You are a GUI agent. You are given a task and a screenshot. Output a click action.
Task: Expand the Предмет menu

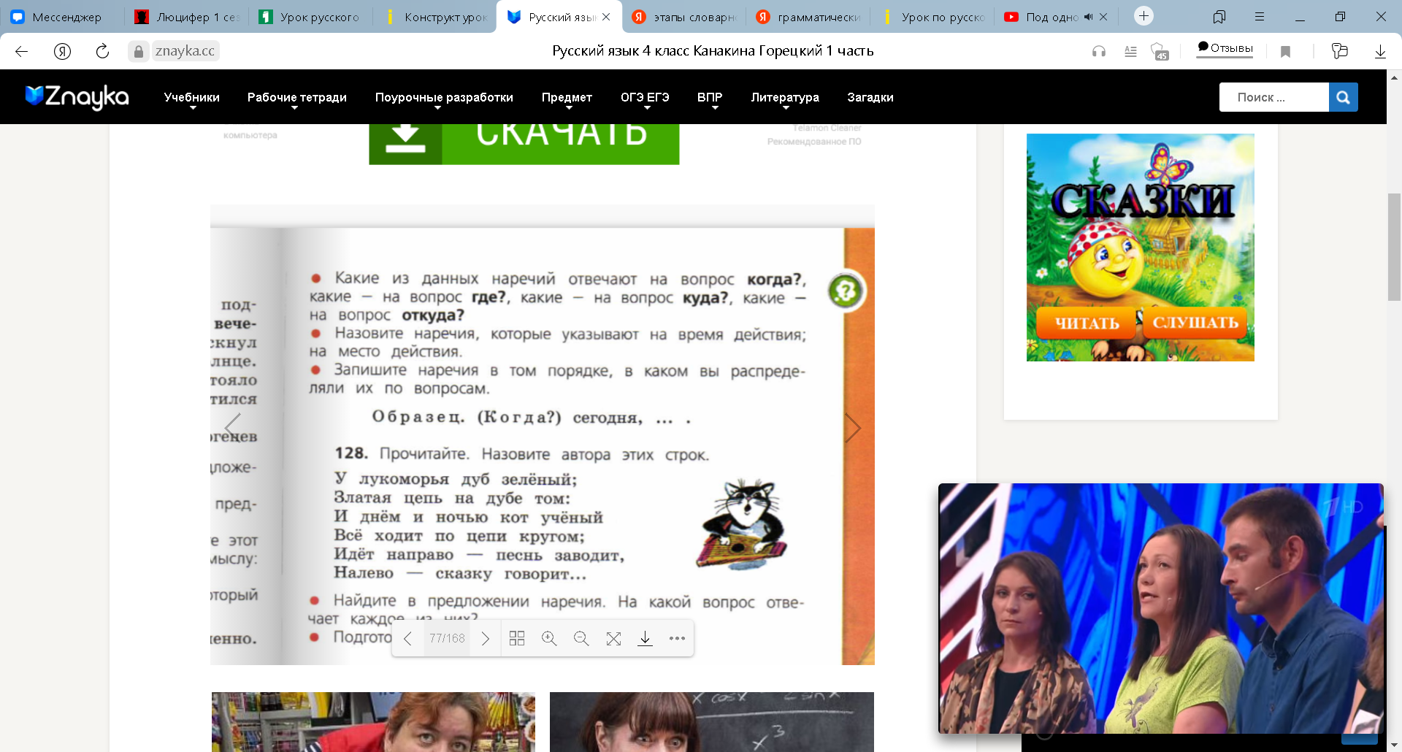[567, 98]
